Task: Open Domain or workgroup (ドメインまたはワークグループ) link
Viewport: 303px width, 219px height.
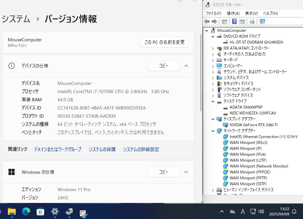Action: point(58,149)
